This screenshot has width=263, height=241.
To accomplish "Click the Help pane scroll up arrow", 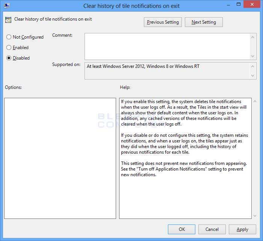I will 255,101.
